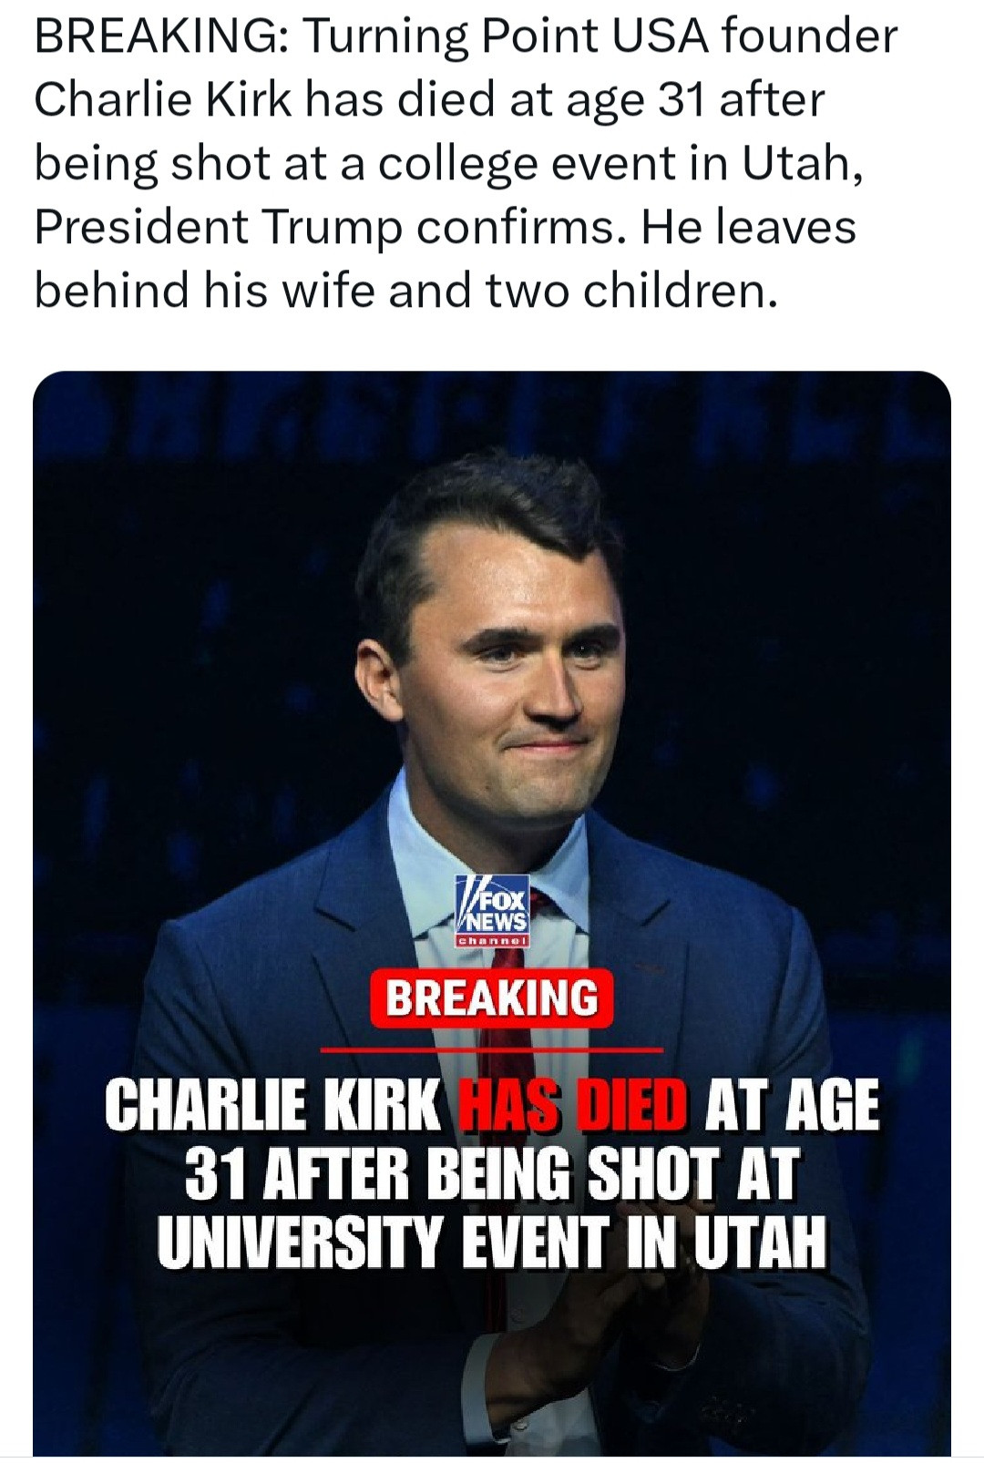Click "AT AGE" in the image headline

coord(791,1105)
